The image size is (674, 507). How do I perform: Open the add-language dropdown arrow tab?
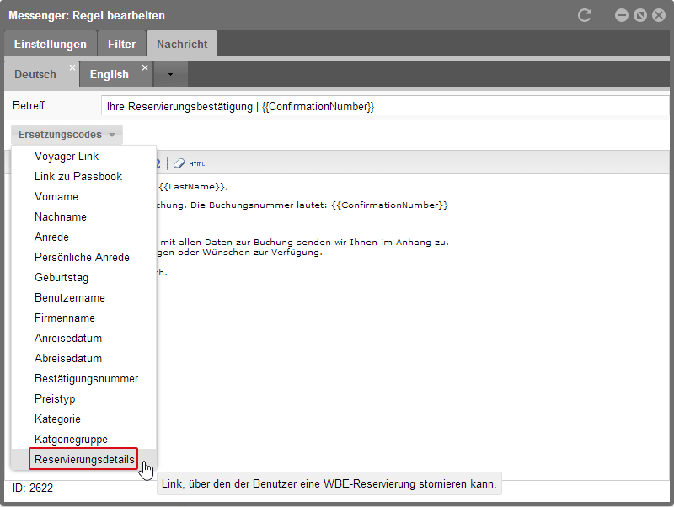(x=170, y=74)
